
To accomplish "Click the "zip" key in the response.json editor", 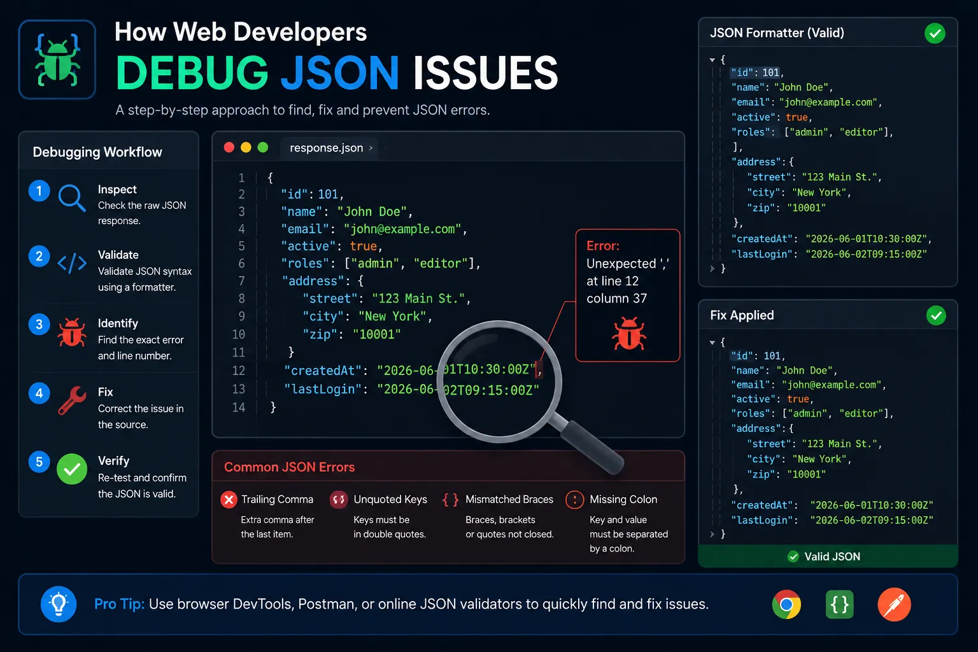I will [x=319, y=334].
